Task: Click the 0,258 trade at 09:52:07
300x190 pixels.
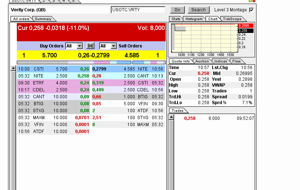Action: (x=214, y=118)
